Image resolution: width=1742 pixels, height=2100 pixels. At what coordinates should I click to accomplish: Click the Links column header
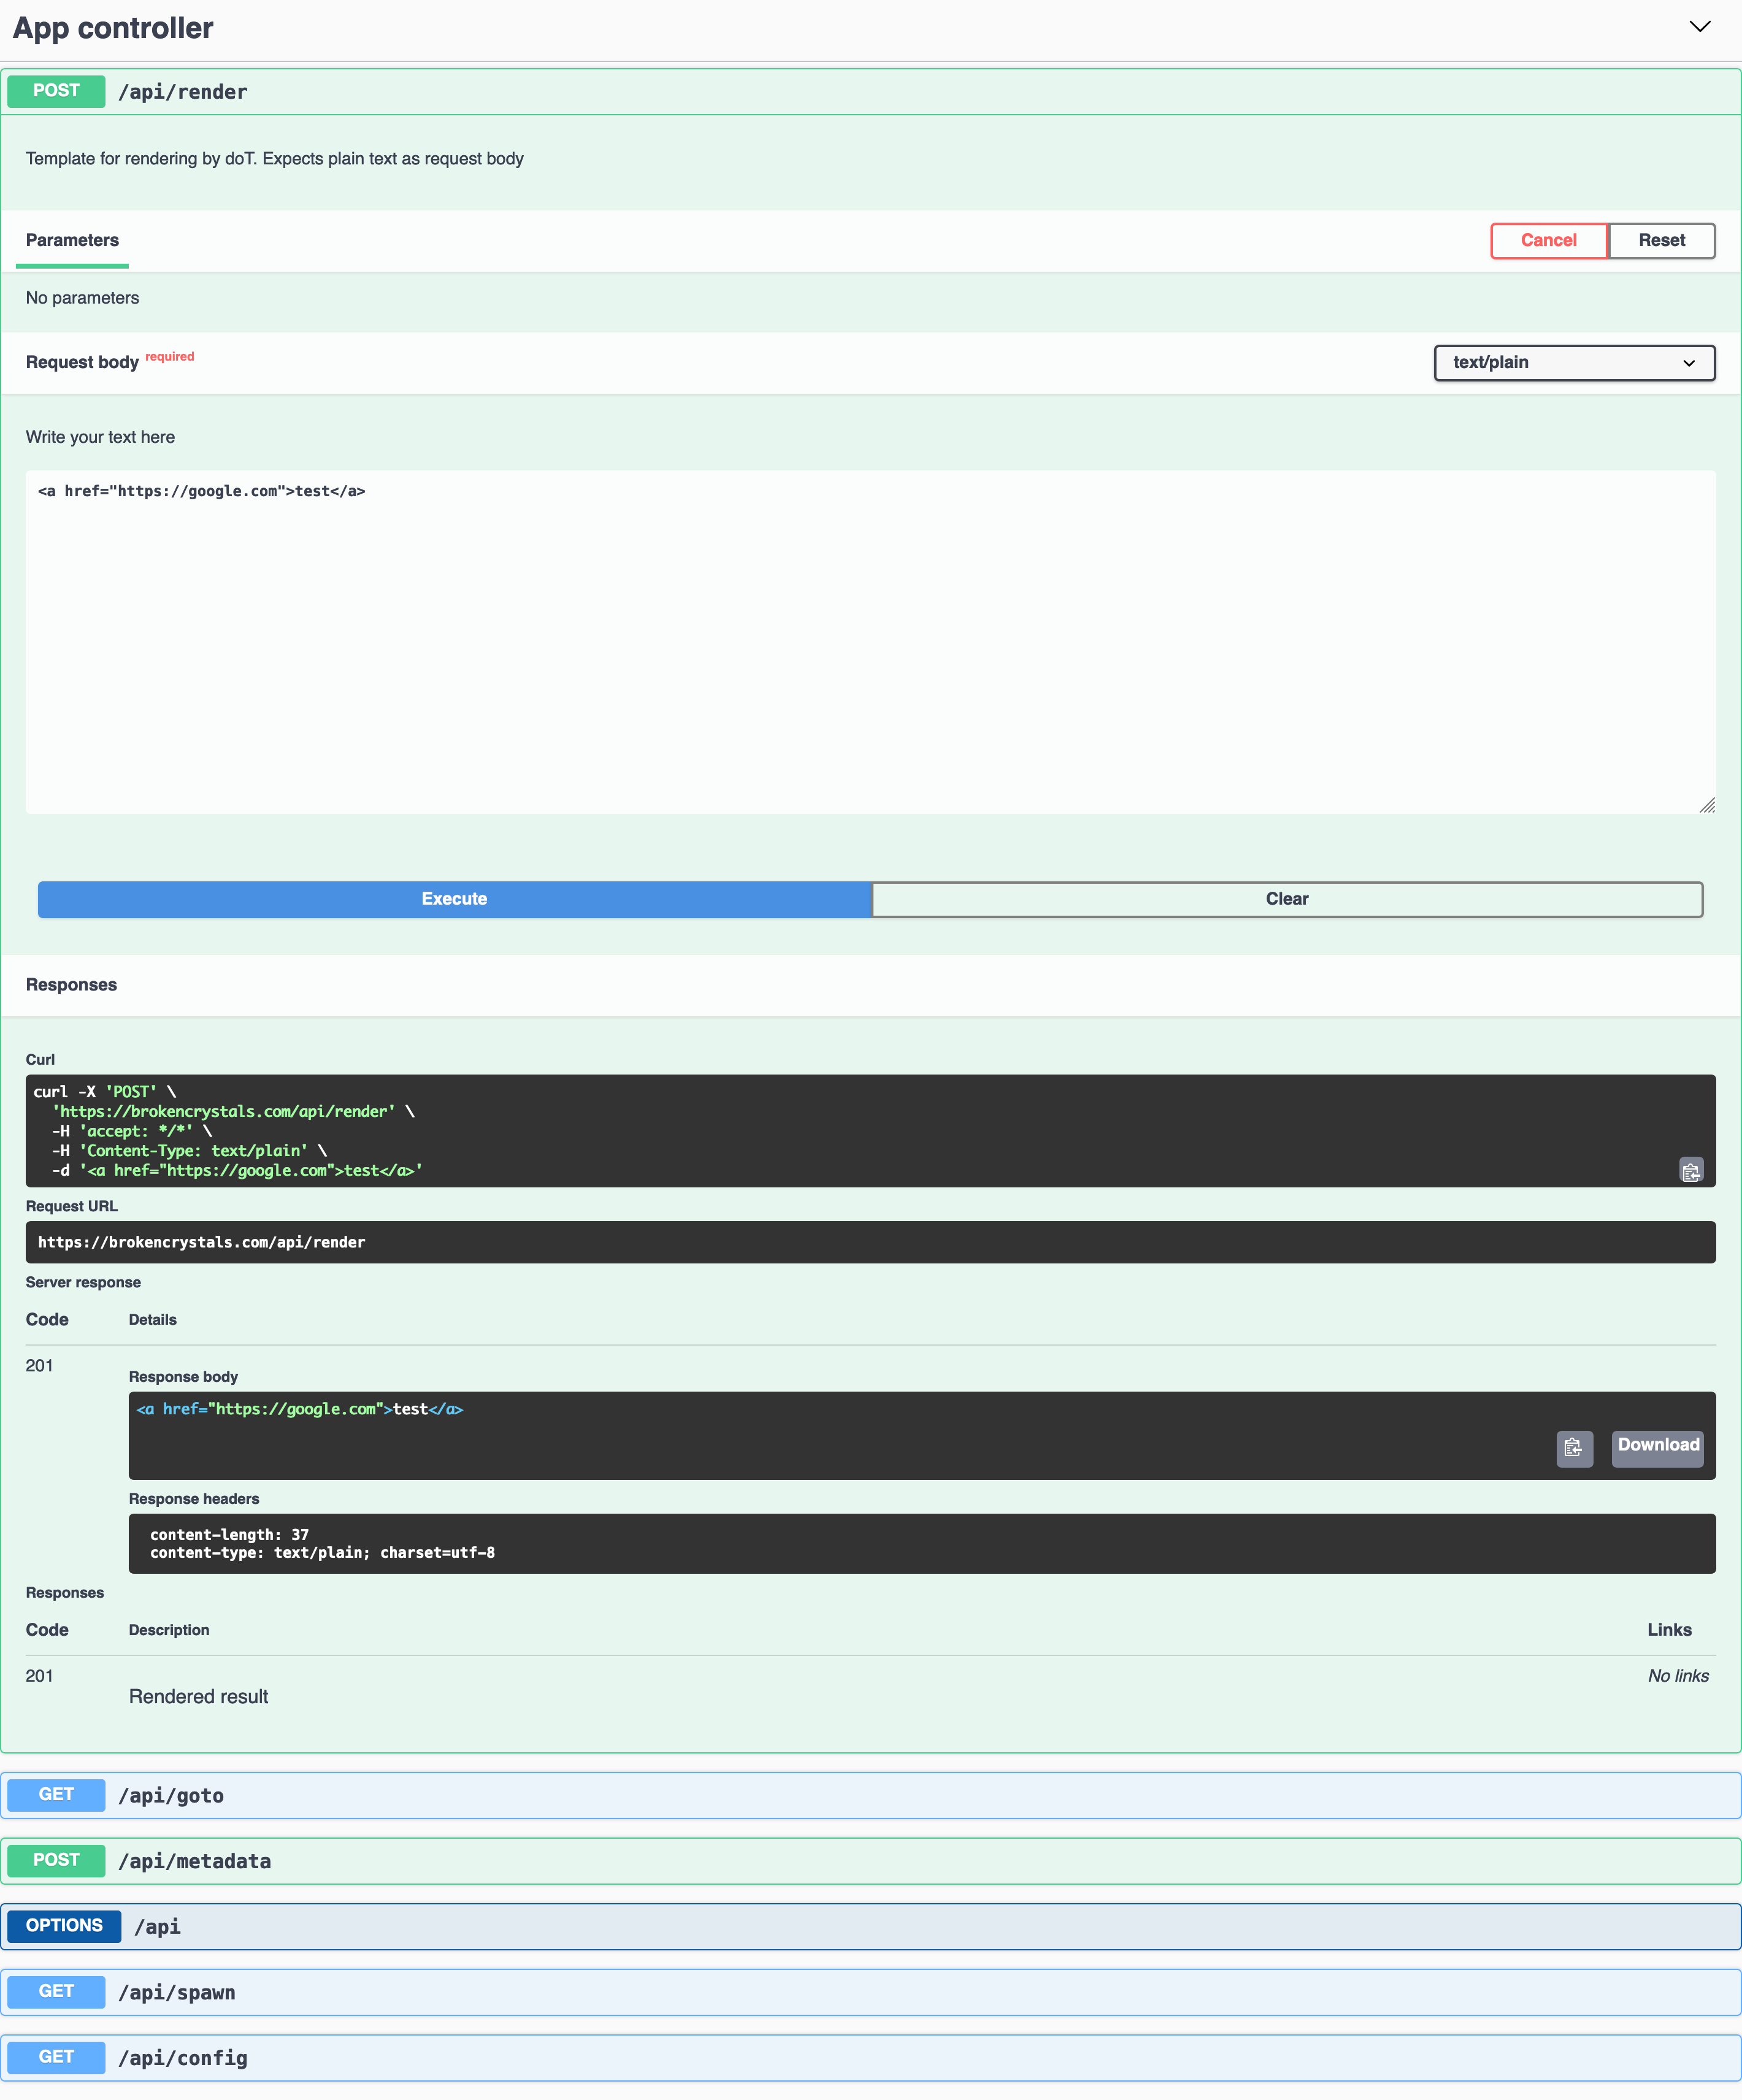point(1669,1630)
